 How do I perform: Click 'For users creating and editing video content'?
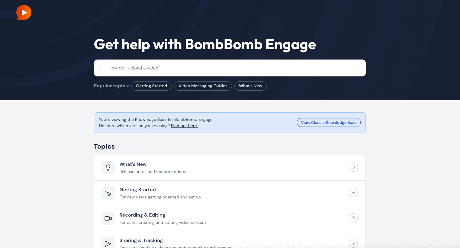[163, 222]
